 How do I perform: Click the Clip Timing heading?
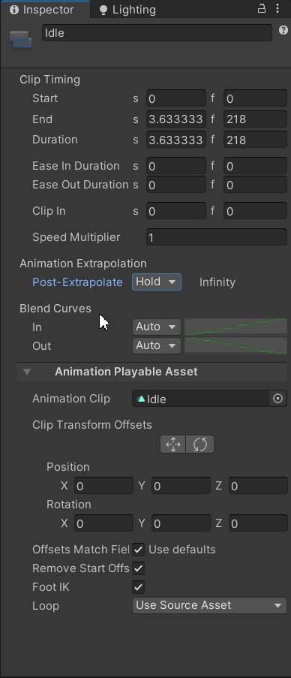49,80
